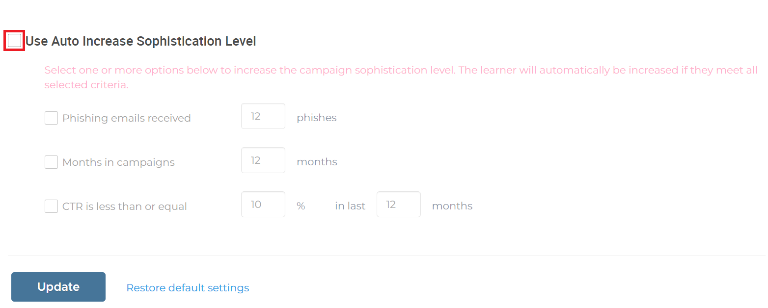Click the 'Months in campaigns' label text
The image size is (768, 308).
pyautogui.click(x=118, y=162)
